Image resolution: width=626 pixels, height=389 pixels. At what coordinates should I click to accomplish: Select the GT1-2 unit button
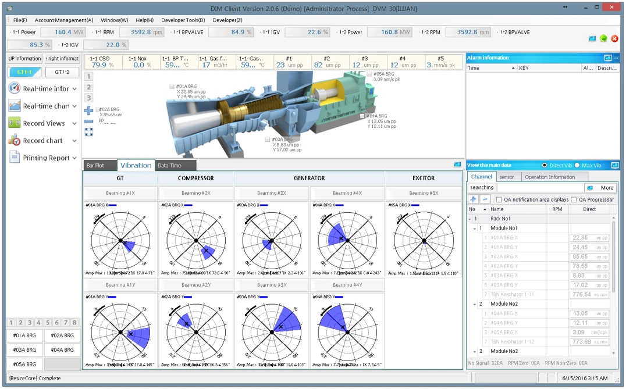(x=62, y=72)
